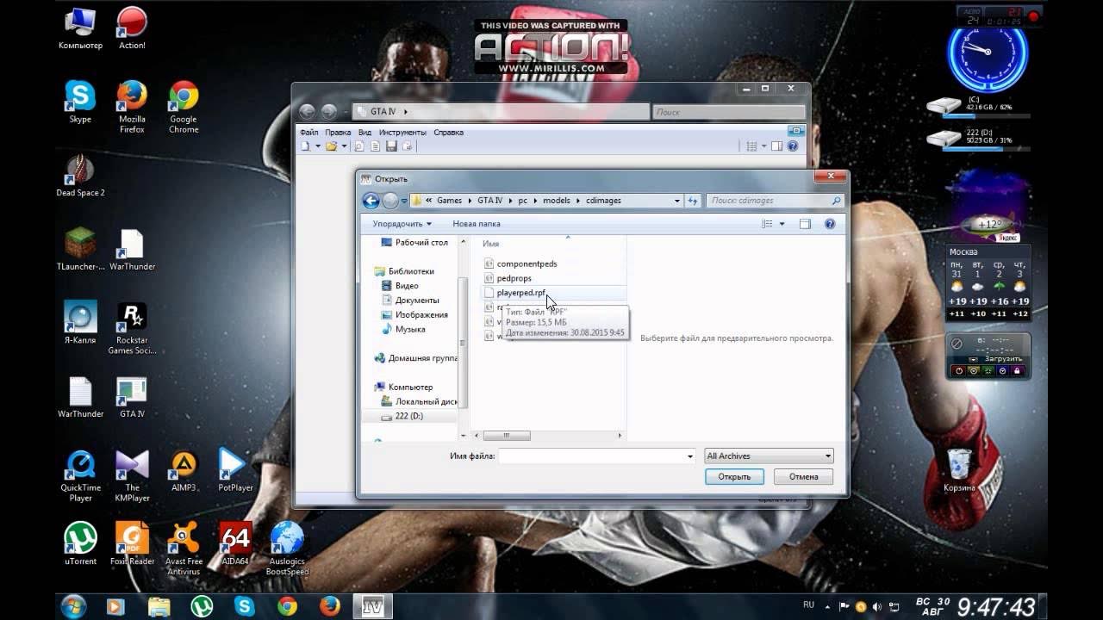Image resolution: width=1103 pixels, height=620 pixels.
Task: Open the uTorrent desktop shortcut
Action: click(x=80, y=543)
